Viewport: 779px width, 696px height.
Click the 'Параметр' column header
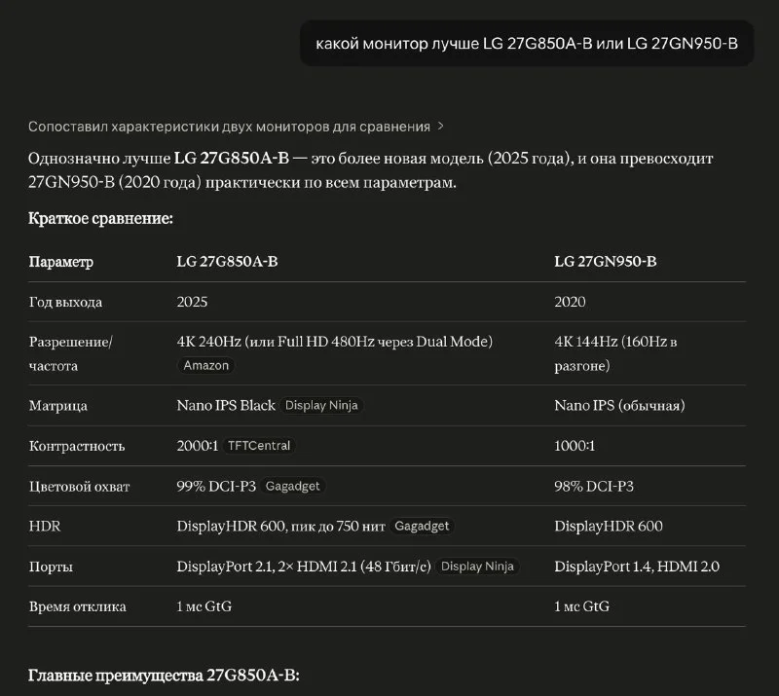[61, 261]
